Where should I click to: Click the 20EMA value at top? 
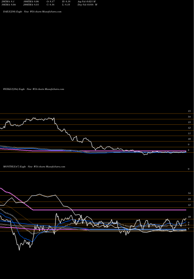8,2
